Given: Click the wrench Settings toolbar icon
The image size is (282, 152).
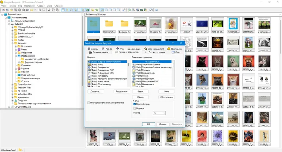Looking at the screenshot, I should pyautogui.click(x=124, y=10).
